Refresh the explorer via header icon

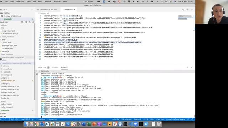tap(30, 22)
